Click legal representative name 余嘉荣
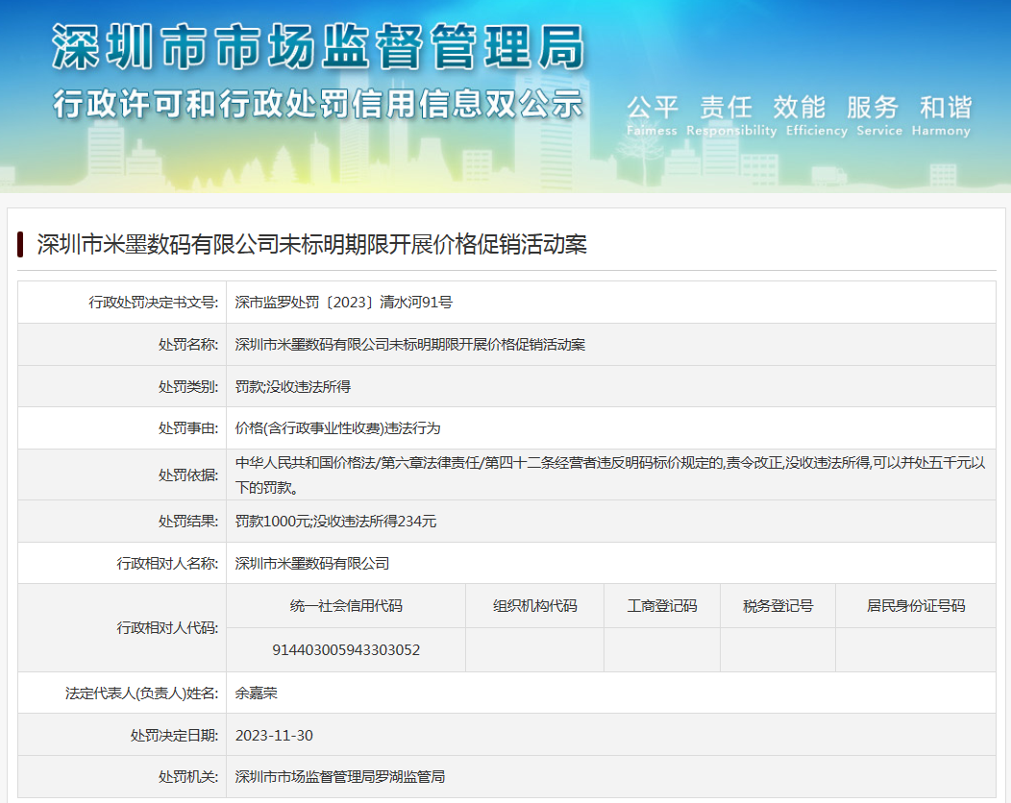Image resolution: width=1011 pixels, height=803 pixels. click(256, 693)
